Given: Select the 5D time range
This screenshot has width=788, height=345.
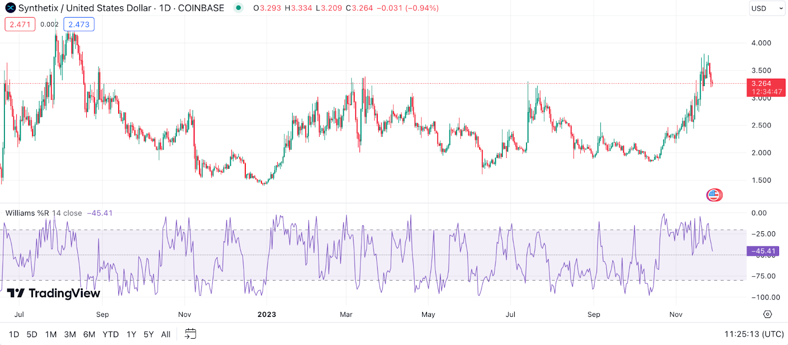Looking at the screenshot, I should 32,334.
